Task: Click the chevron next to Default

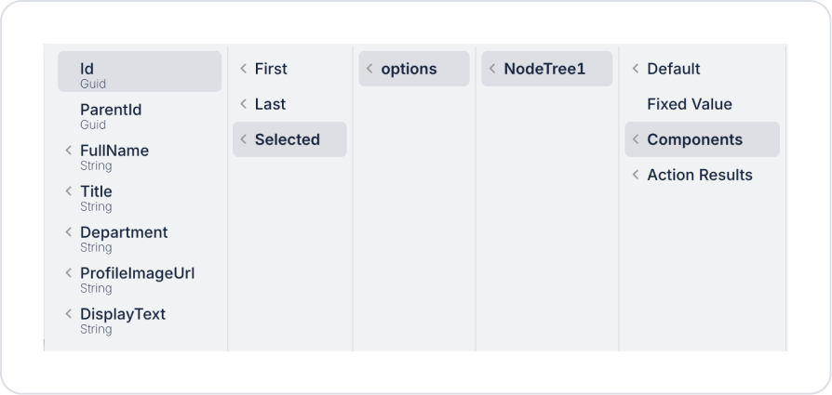Action: 636,69
